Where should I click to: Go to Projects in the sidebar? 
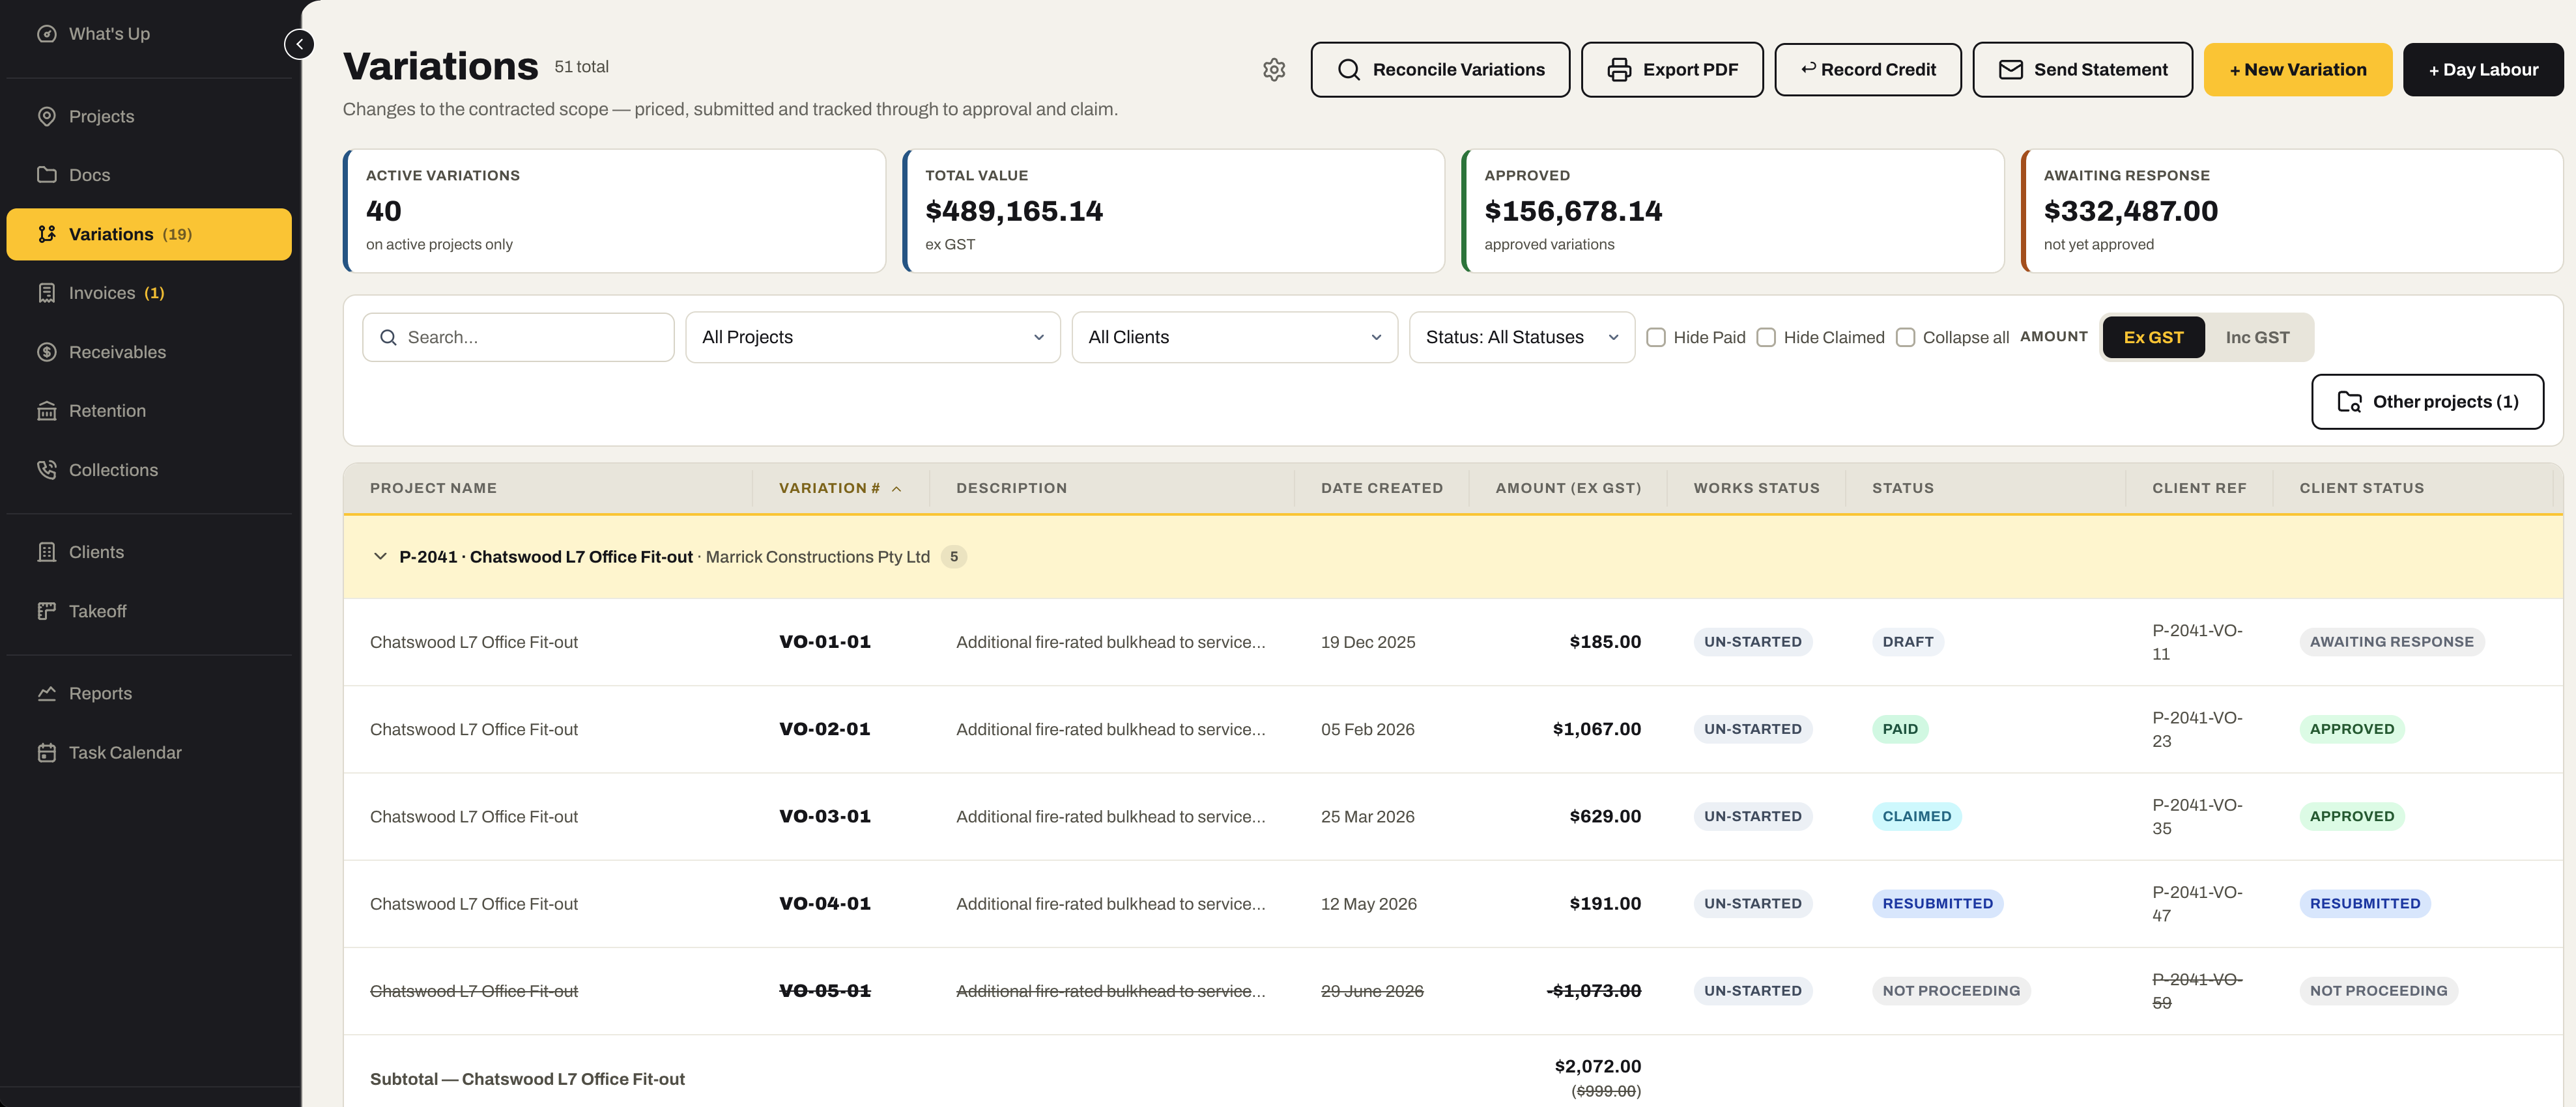pos(149,116)
